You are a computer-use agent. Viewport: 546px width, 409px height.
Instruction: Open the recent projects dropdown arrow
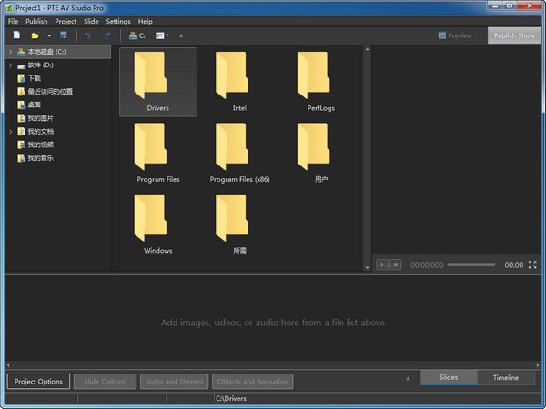click(48, 35)
